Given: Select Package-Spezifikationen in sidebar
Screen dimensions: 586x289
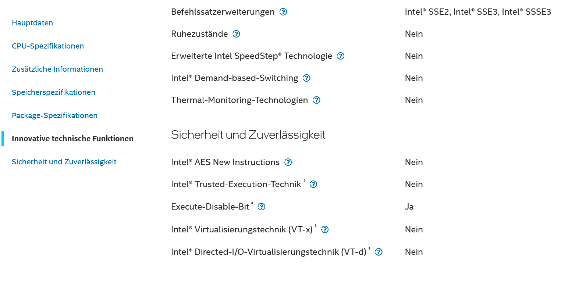Looking at the screenshot, I should tap(55, 115).
